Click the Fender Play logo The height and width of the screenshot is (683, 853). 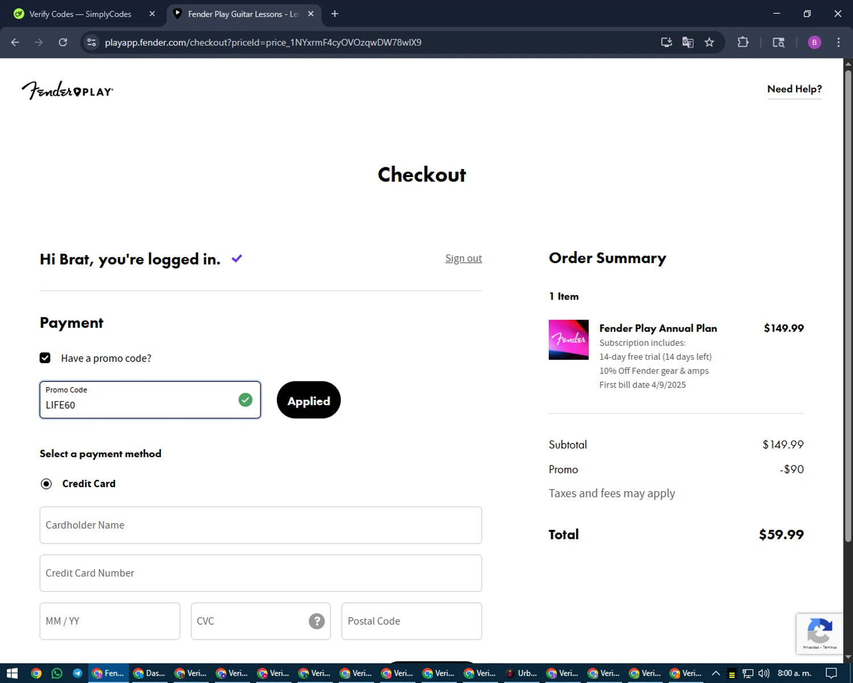pyautogui.click(x=68, y=90)
